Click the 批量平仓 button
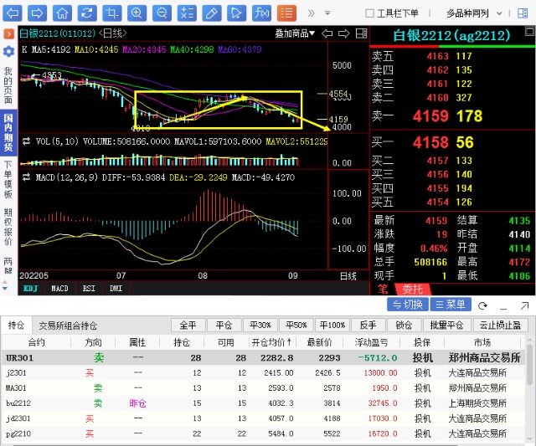This screenshot has width=536, height=446. pyautogui.click(x=446, y=326)
